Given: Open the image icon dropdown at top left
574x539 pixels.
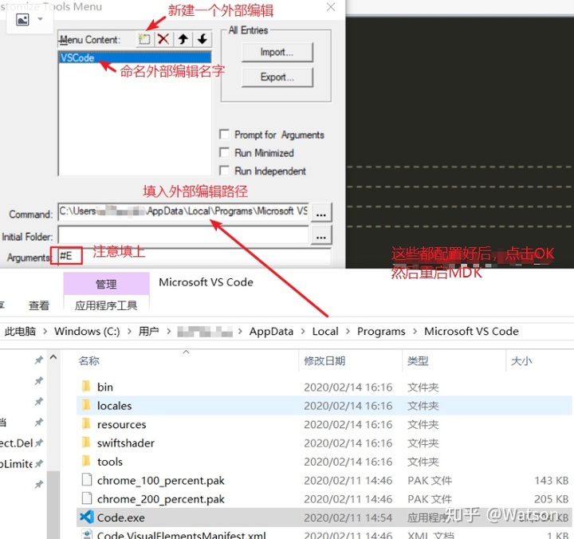Looking at the screenshot, I should coord(41,19).
